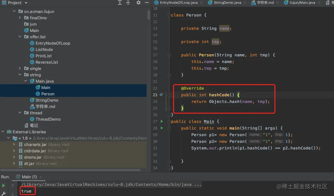The width and height of the screenshot is (334, 196).
Task: Fold the Person class at line 11
Action: pos(169,15)
